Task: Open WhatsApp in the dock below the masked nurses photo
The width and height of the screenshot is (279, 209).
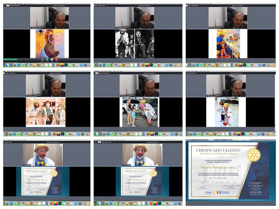Action: pyautogui.click(x=18, y=134)
